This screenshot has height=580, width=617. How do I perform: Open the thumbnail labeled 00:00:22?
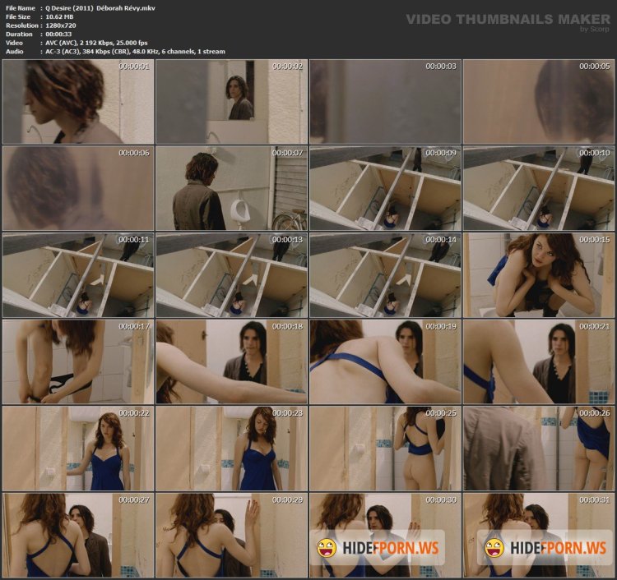[x=78, y=449]
